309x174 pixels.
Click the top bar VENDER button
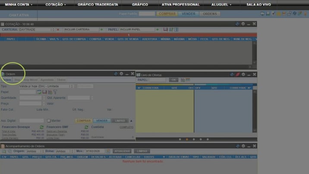(x=188, y=14)
